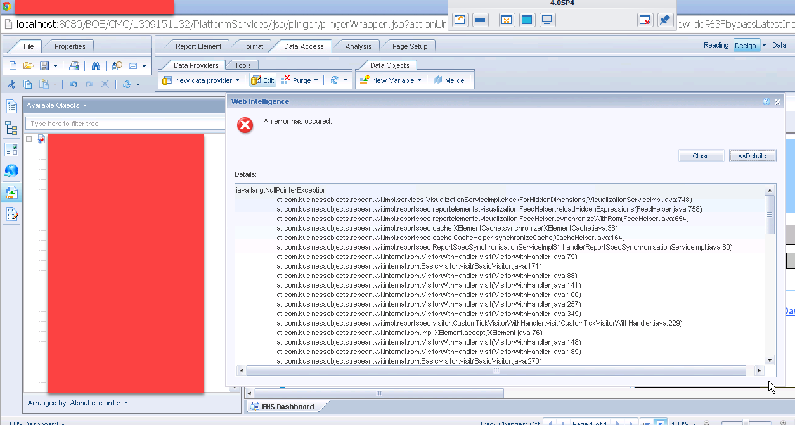Click the Open folder icon
This screenshot has width=795, height=425.
pyautogui.click(x=28, y=66)
